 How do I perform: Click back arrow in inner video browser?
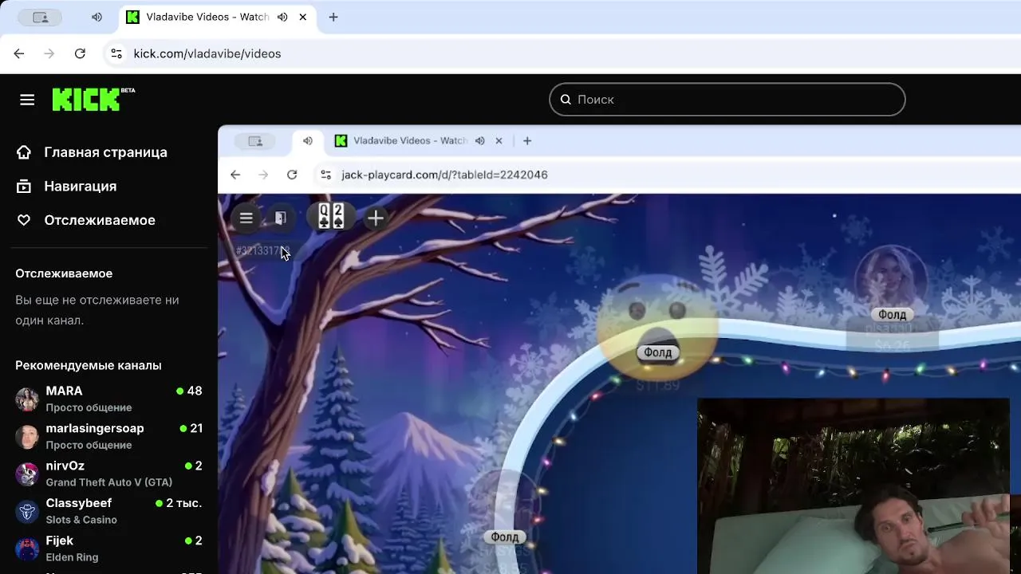point(235,175)
